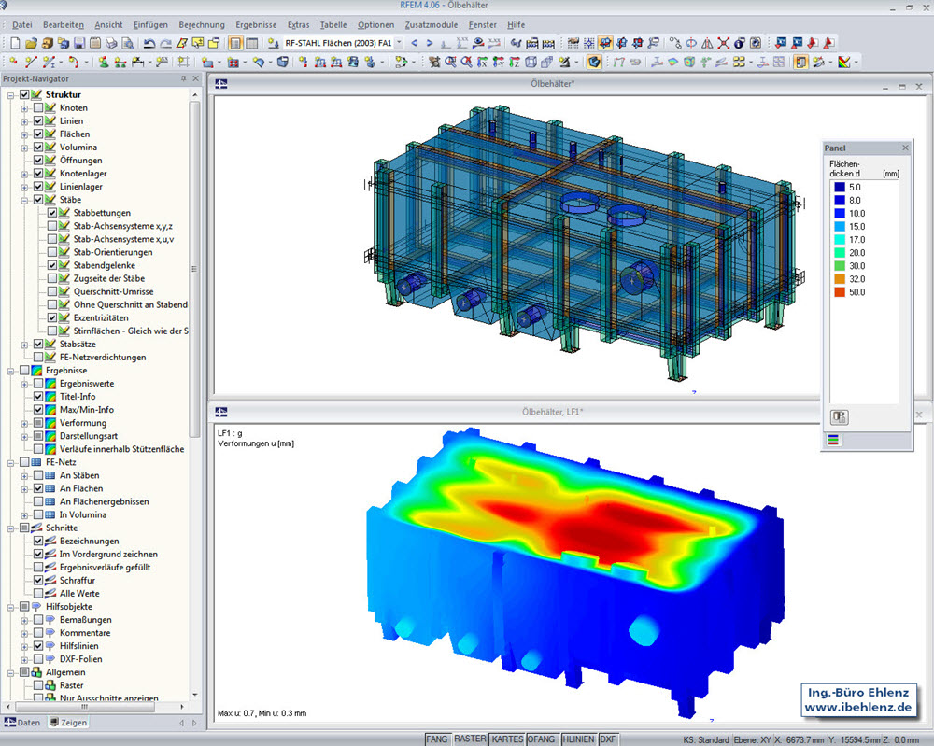Activate the isometric view cube icon

(531, 63)
